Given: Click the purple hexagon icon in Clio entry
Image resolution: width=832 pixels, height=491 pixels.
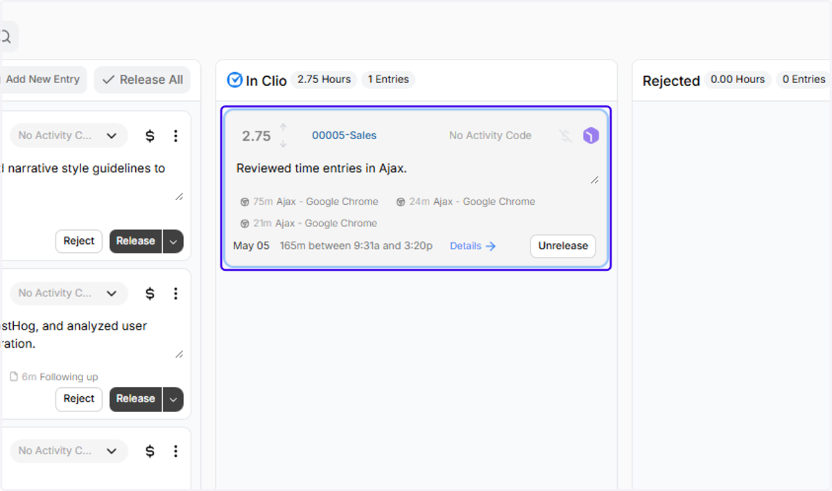Looking at the screenshot, I should 591,136.
